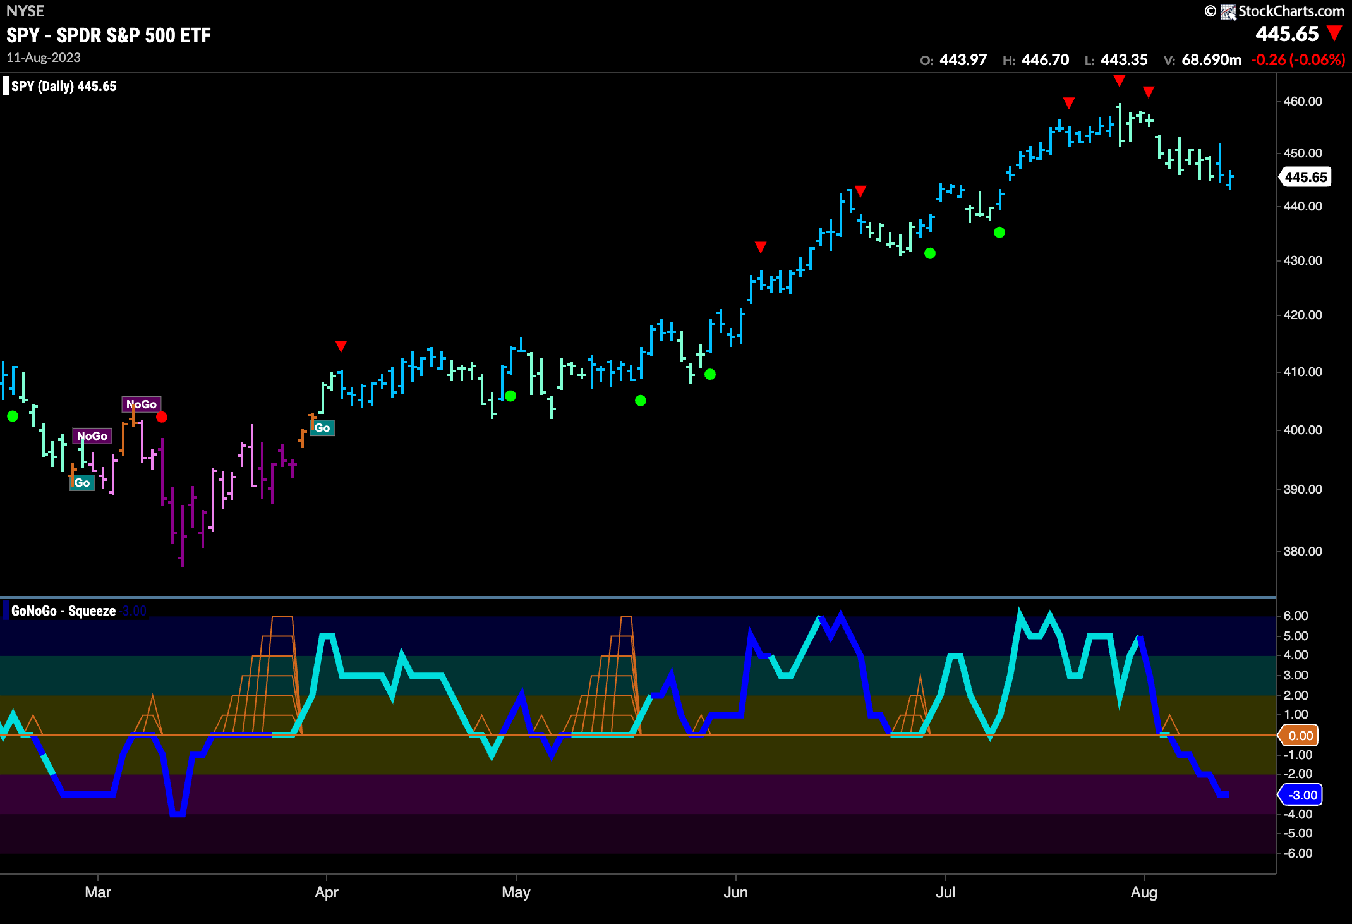Click the volume value 68.690m

tap(1211, 60)
